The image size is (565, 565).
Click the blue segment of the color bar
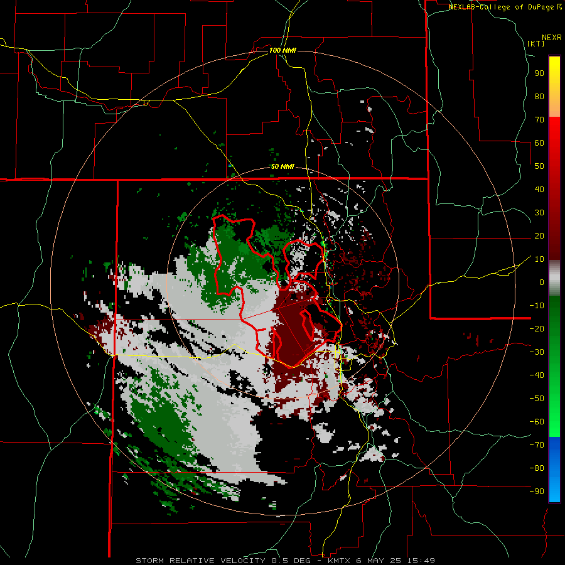pos(554,468)
